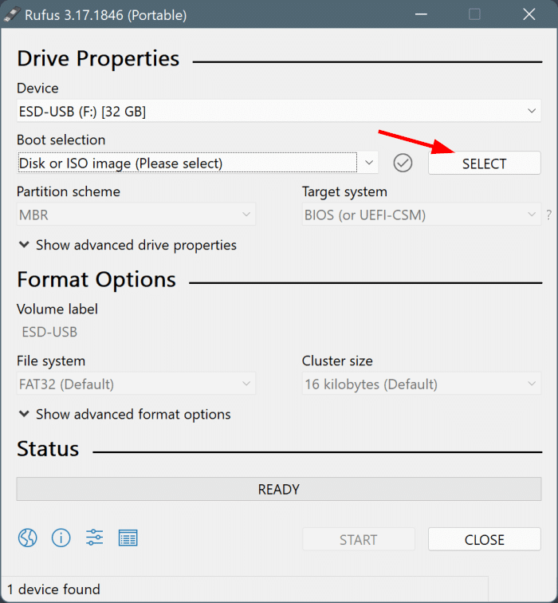558x603 pixels.
Task: Click the File system label
Action: (x=51, y=361)
